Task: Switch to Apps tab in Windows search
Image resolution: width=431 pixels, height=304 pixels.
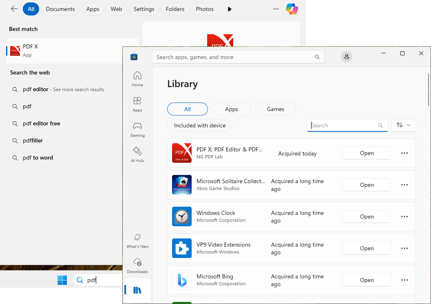Action: [93, 9]
